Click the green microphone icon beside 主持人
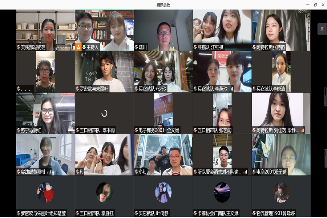 tap(84, 47)
